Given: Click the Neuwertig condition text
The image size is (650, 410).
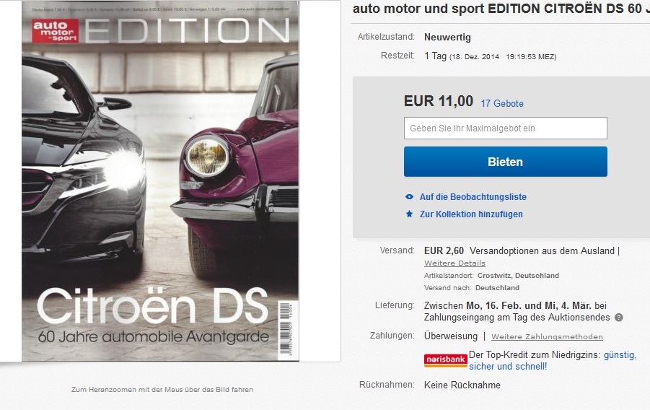Looking at the screenshot, I should coord(447,37).
